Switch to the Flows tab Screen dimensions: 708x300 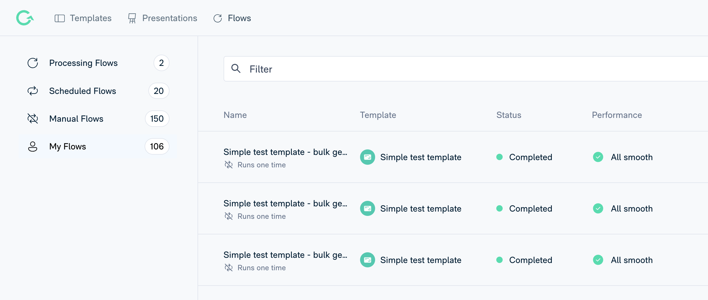click(232, 18)
